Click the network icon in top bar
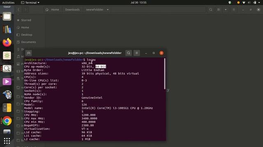 click(244, 2)
